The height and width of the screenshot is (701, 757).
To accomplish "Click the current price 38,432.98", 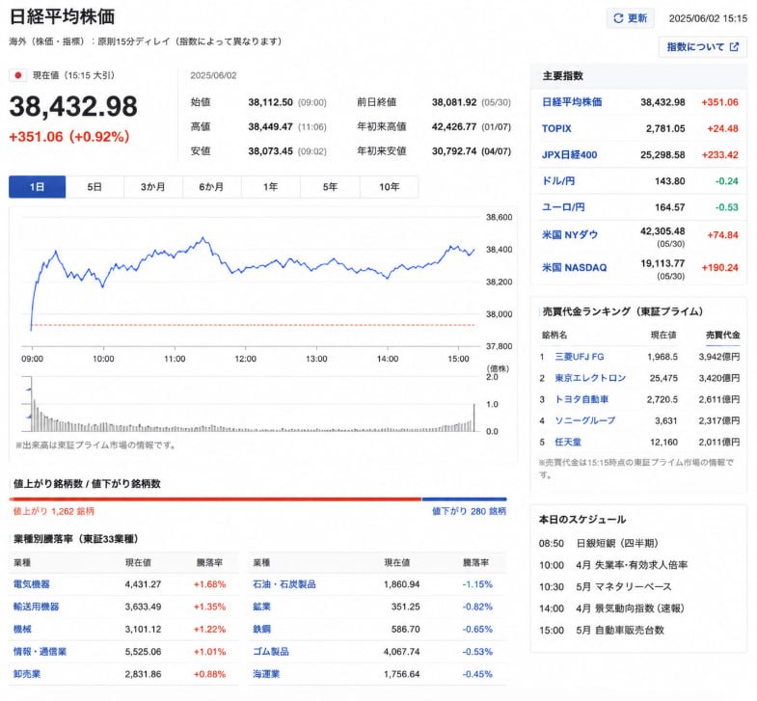I will pyautogui.click(x=73, y=106).
